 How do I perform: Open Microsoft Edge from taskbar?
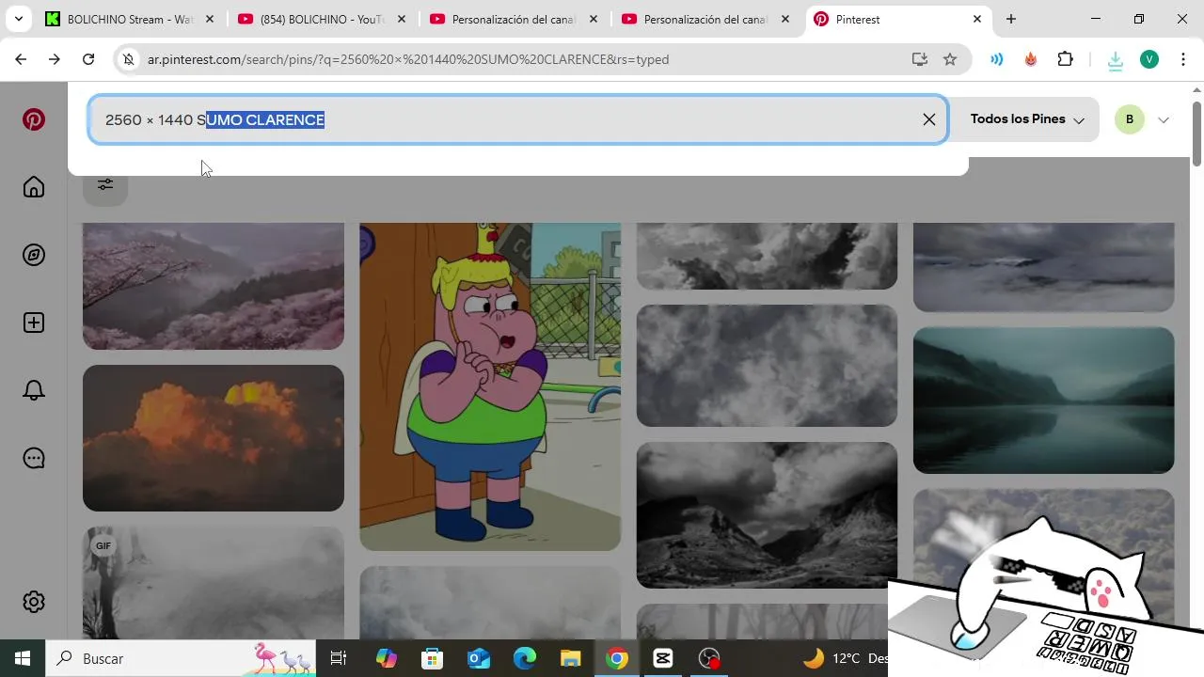(x=525, y=658)
